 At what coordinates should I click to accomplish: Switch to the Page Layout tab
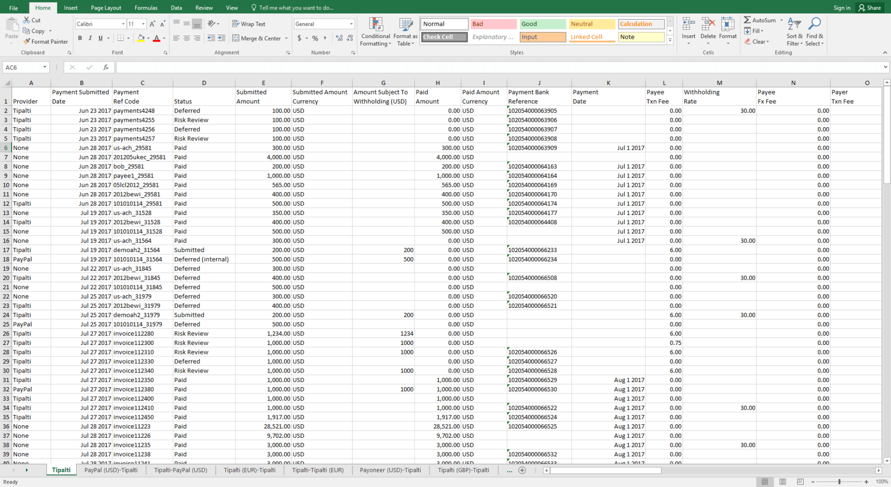click(x=106, y=8)
